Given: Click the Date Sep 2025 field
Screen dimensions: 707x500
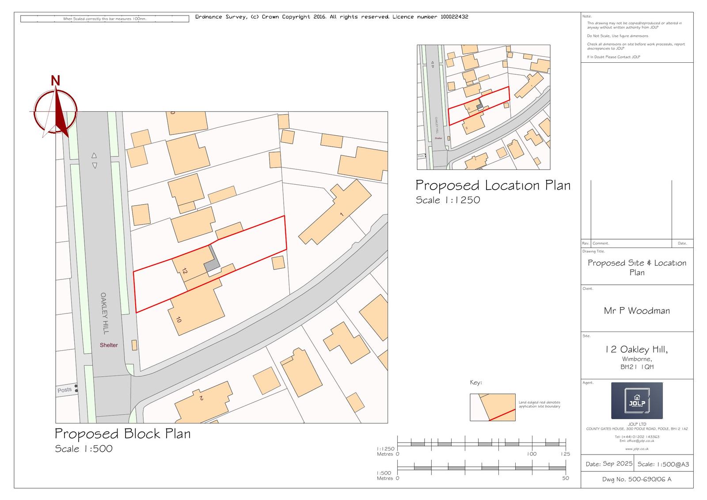Looking at the screenshot, I should [x=608, y=464].
